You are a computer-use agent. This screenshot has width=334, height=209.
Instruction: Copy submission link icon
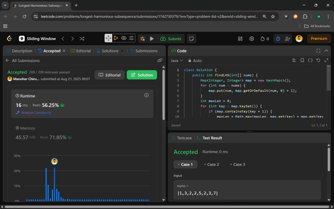pos(160,60)
